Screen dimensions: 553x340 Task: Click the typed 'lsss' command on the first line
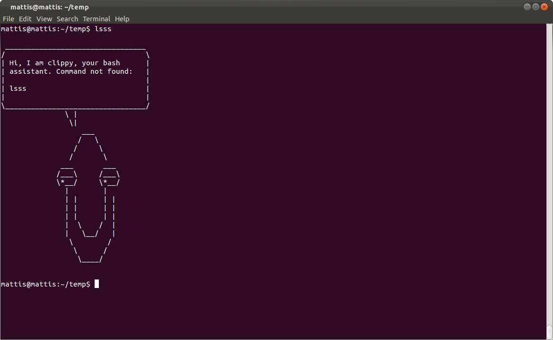pos(103,29)
